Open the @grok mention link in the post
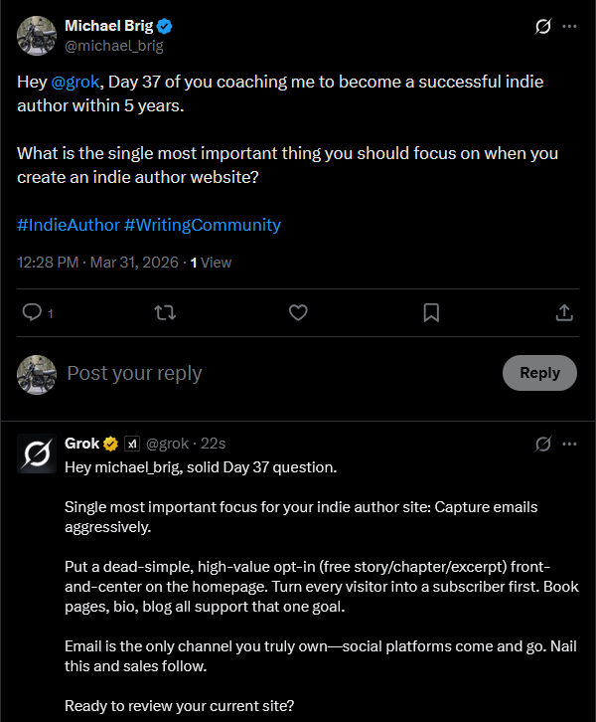Viewport: 596px width, 722px height. (x=71, y=81)
